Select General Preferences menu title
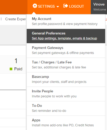The width and height of the screenshot is (107, 130). pyautogui.click(x=49, y=33)
